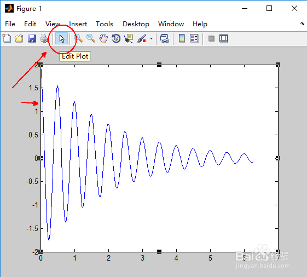Screen dimensions: 307x277
Task: Click the top-center axes resize handle
Action: click(x=159, y=65)
